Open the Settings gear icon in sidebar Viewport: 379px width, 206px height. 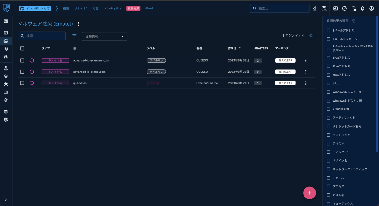6,120
